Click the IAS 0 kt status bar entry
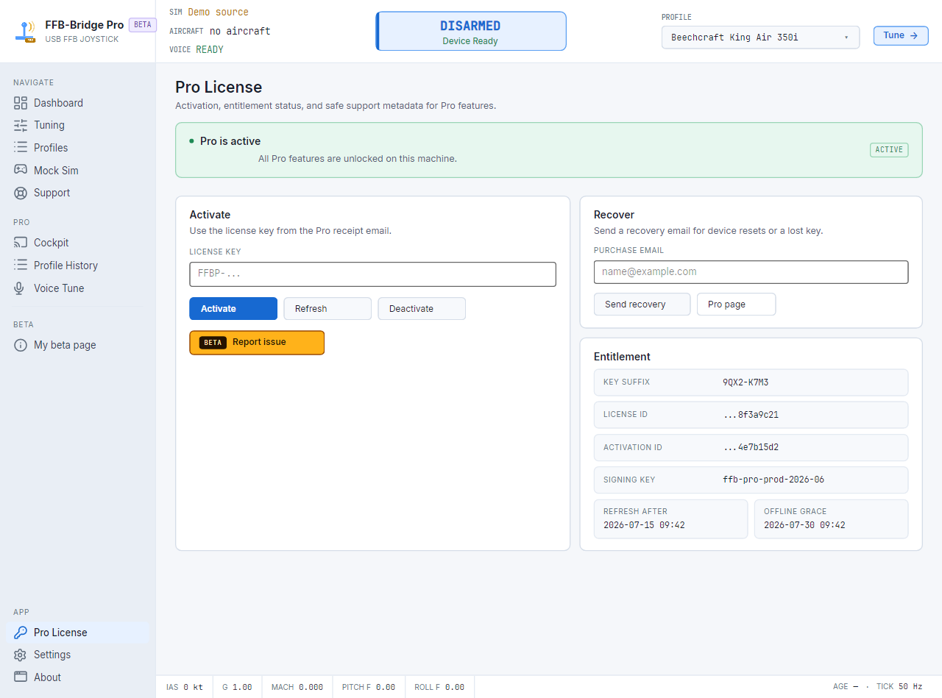942x698 pixels. (x=185, y=687)
